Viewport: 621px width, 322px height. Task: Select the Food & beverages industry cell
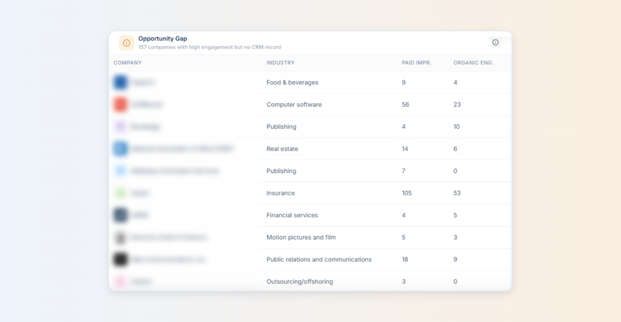click(292, 82)
